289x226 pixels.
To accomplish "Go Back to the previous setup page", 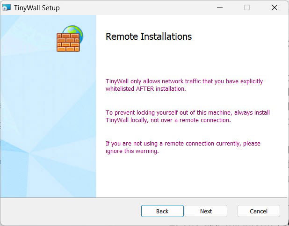I will [162, 211].
